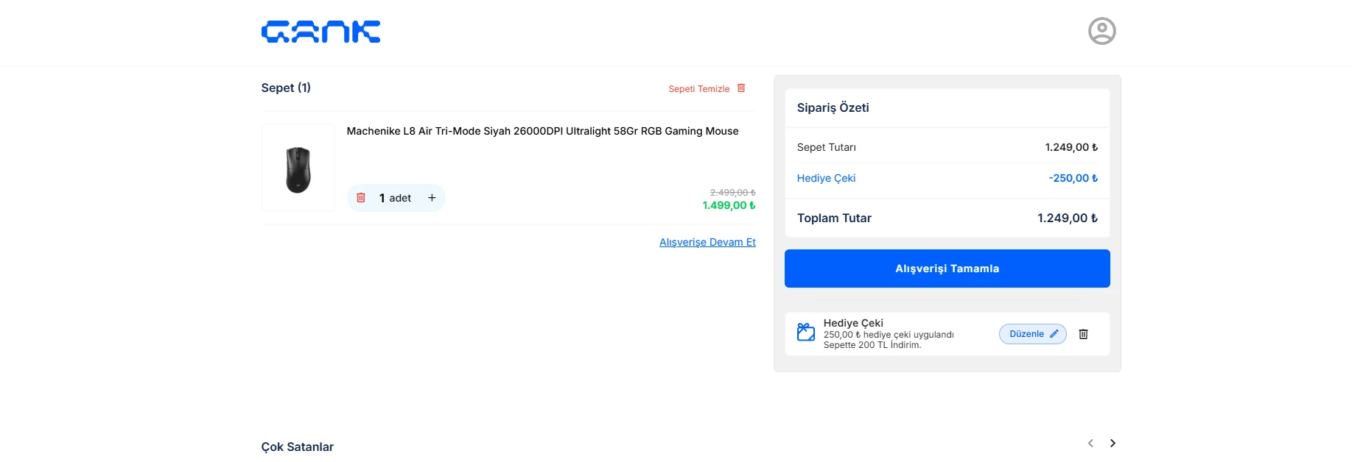Click 'Sepette 200 TL İndirim.' text
This screenshot has width=1352, height=462.
click(x=872, y=345)
